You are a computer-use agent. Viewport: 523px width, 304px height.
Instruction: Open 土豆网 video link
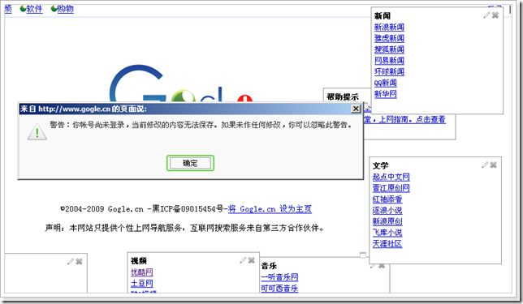[142, 284]
